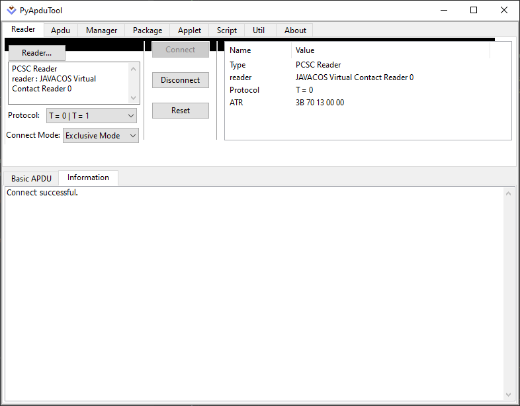The height and width of the screenshot is (406, 520).
Task: Click the Reset button
Action: pos(180,111)
